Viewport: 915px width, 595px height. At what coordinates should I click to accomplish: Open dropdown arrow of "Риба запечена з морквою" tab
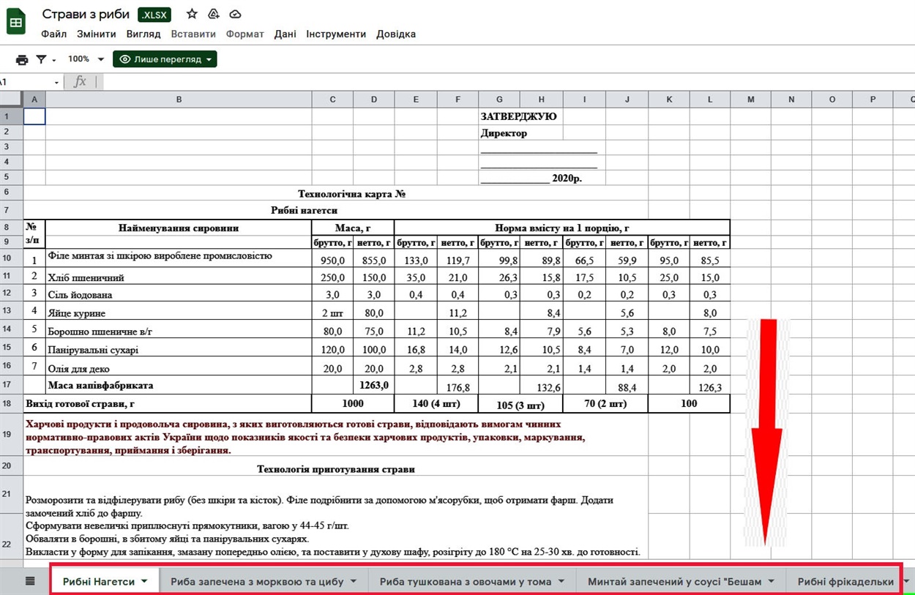[354, 581]
